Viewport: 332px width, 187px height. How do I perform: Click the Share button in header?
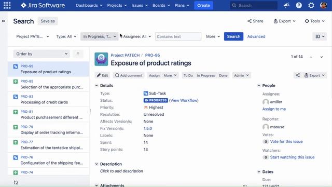point(255,21)
